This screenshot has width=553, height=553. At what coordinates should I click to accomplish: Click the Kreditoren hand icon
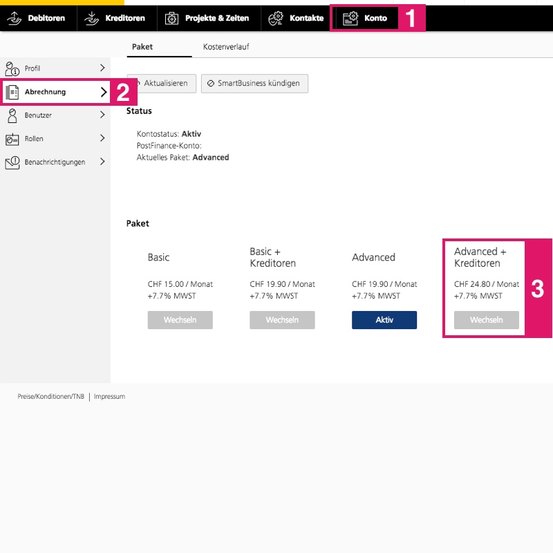pos(91,18)
